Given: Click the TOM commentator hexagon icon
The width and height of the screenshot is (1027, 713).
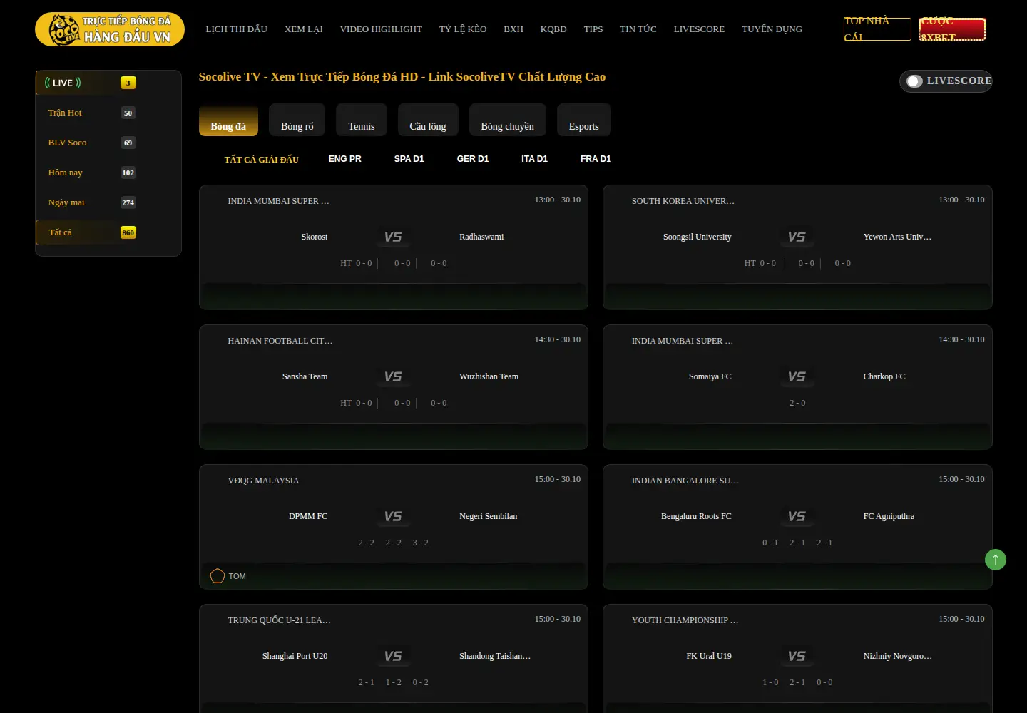Looking at the screenshot, I should point(218,576).
